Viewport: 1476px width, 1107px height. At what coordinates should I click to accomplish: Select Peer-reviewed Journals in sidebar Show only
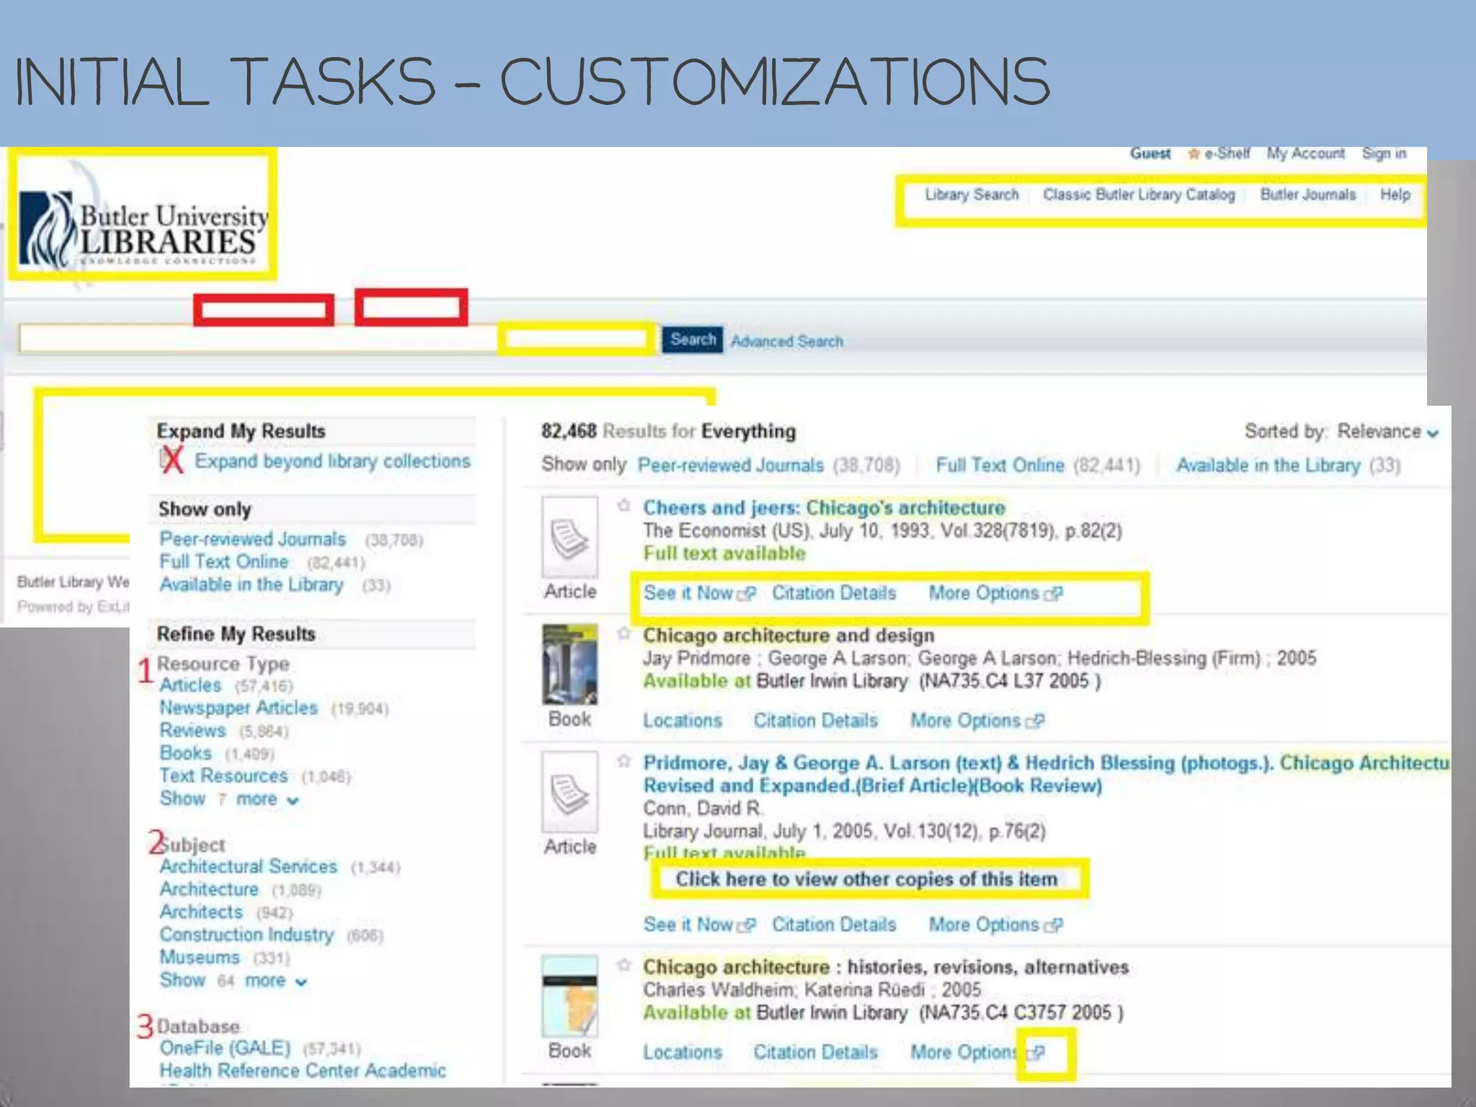(x=252, y=539)
